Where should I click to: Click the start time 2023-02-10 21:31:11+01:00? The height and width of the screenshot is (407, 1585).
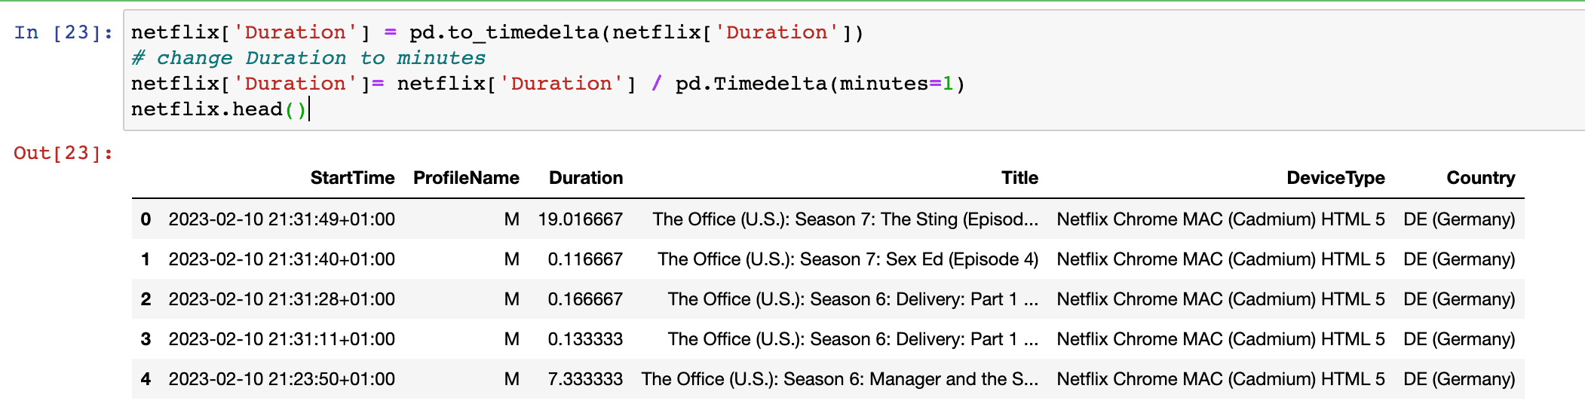(281, 339)
